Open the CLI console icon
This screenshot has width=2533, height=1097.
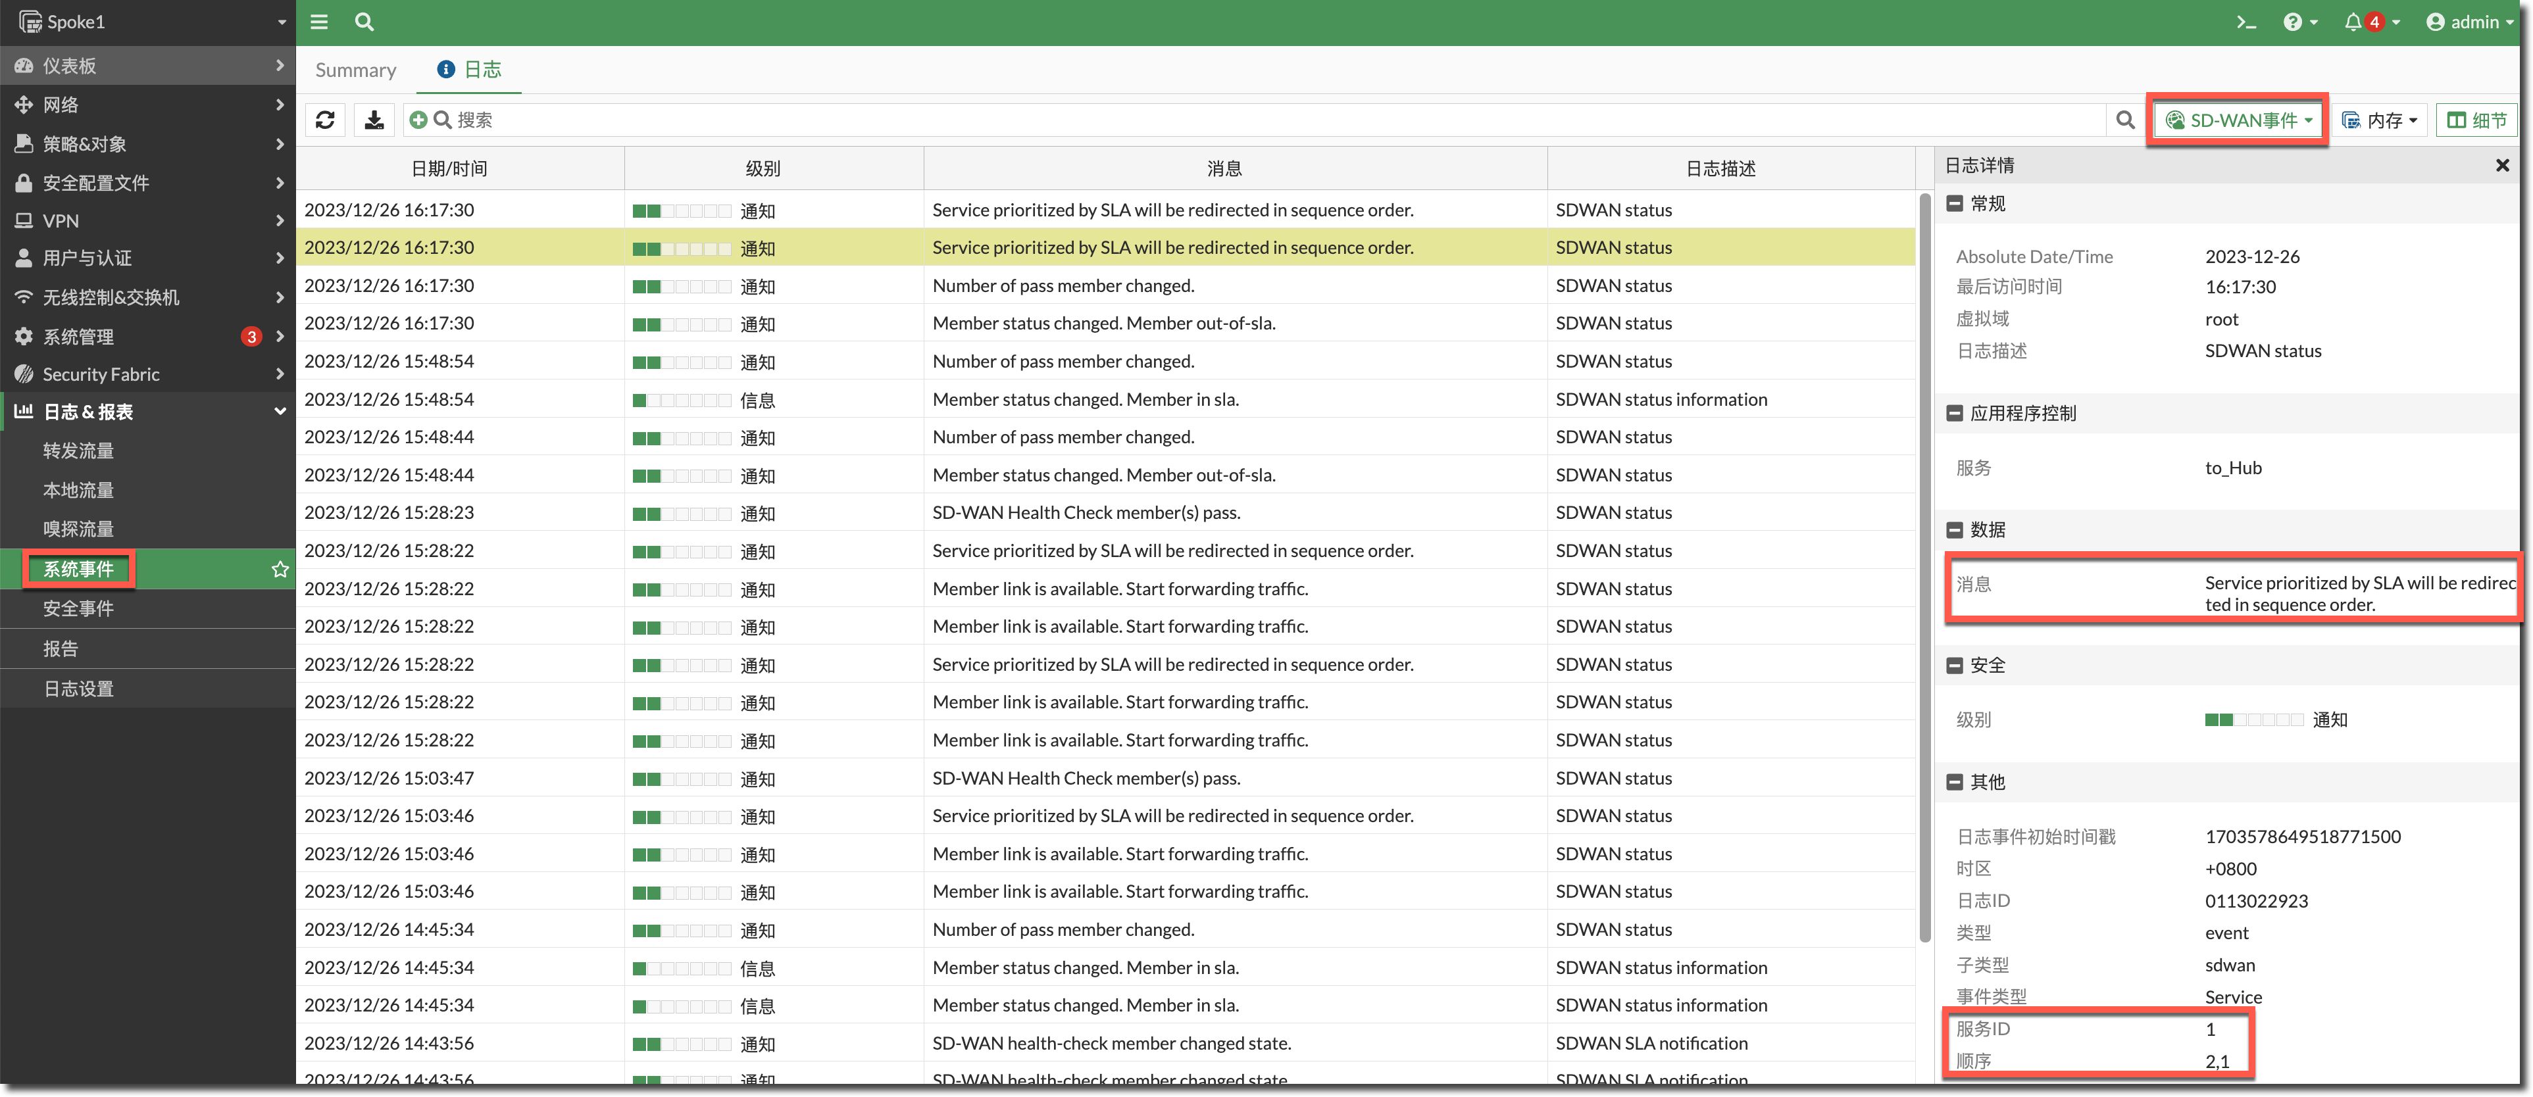[2246, 22]
